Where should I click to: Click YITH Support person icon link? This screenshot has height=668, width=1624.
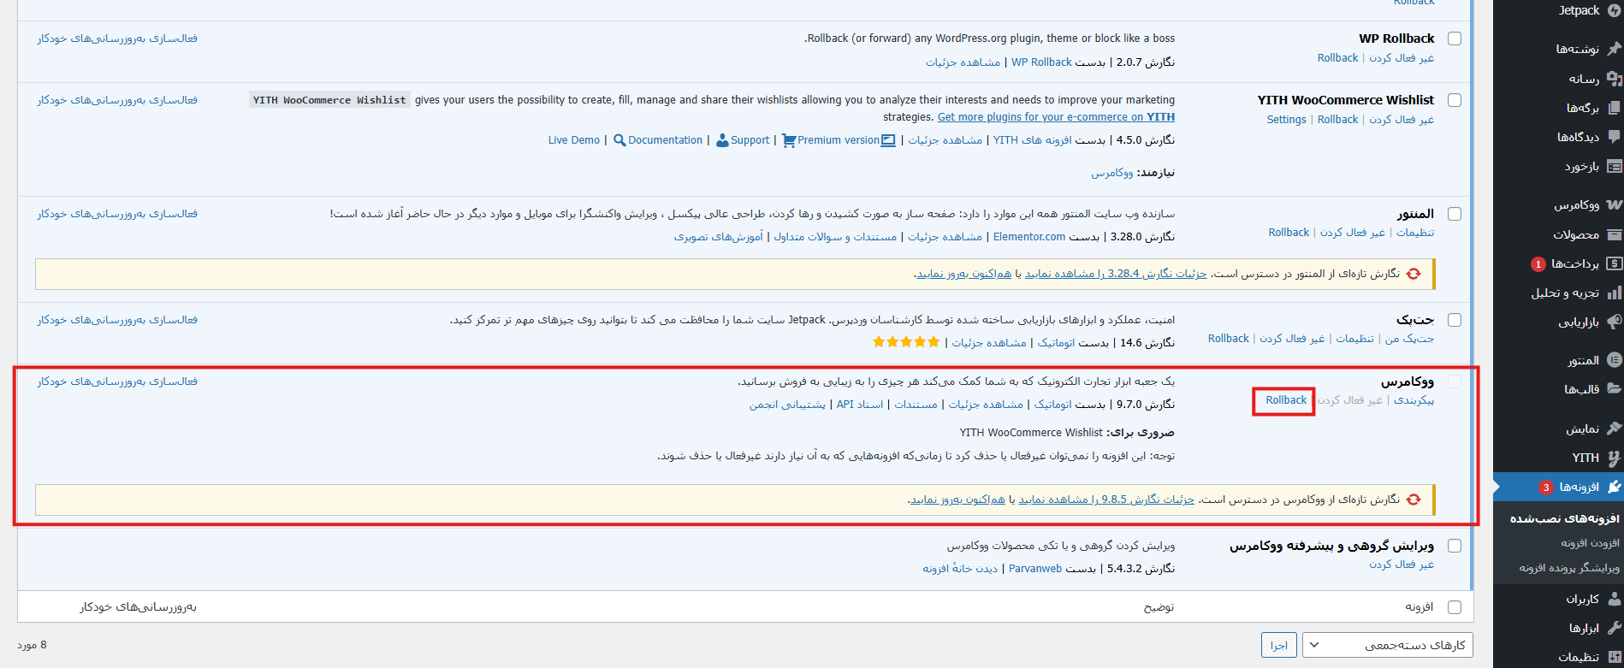[743, 140]
